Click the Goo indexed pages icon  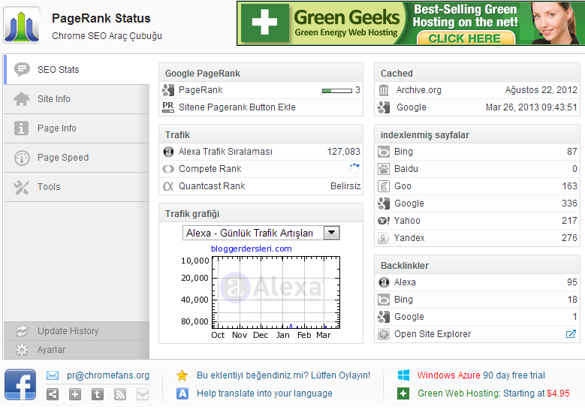(384, 186)
